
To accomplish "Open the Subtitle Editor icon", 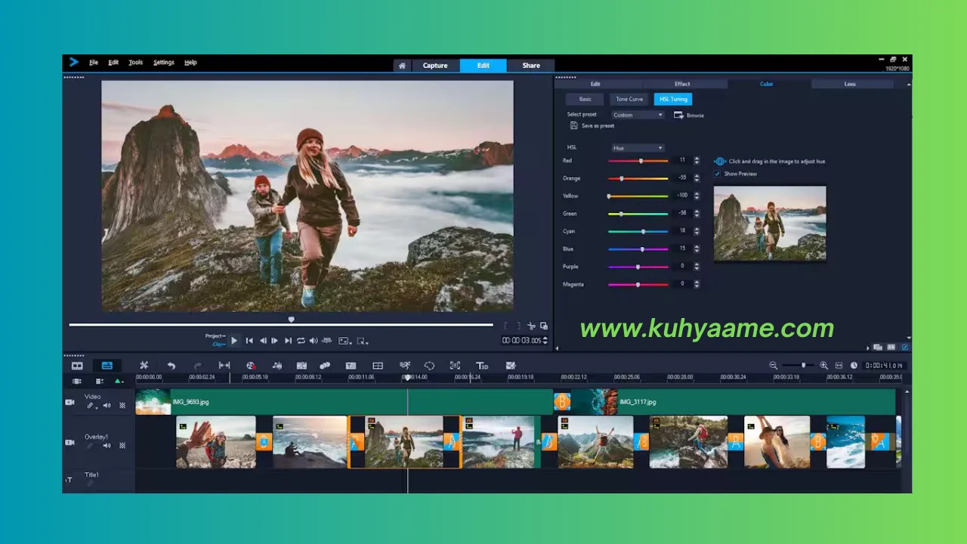I will (x=351, y=366).
